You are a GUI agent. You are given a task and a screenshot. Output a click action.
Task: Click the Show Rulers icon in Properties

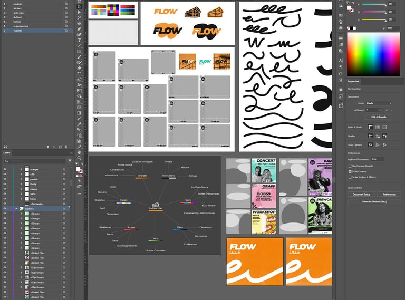click(x=371, y=127)
